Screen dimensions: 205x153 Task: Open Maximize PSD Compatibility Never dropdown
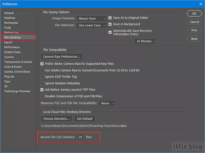tap(107, 103)
